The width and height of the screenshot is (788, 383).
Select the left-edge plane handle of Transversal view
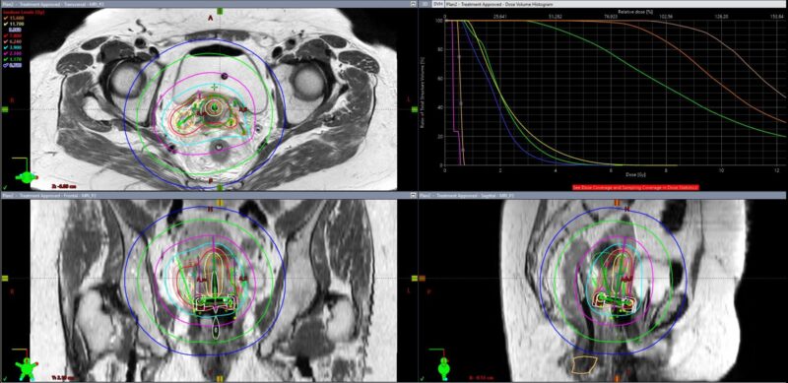pos(5,109)
